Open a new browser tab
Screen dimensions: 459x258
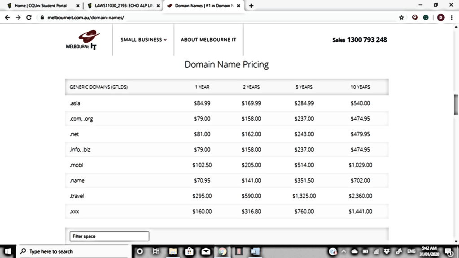coord(251,6)
